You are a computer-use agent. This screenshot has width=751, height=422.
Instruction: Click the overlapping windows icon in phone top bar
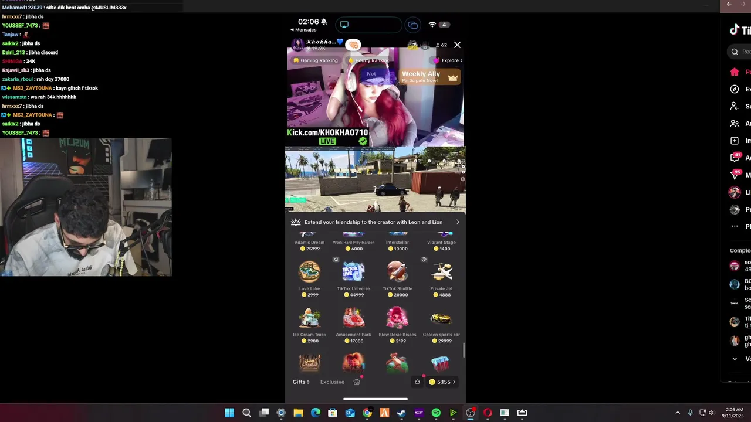413,25
